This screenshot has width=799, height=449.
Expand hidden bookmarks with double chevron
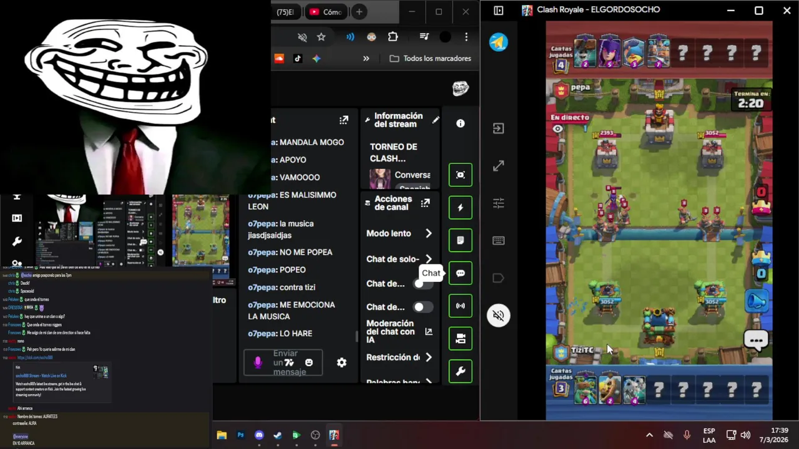tap(366, 58)
